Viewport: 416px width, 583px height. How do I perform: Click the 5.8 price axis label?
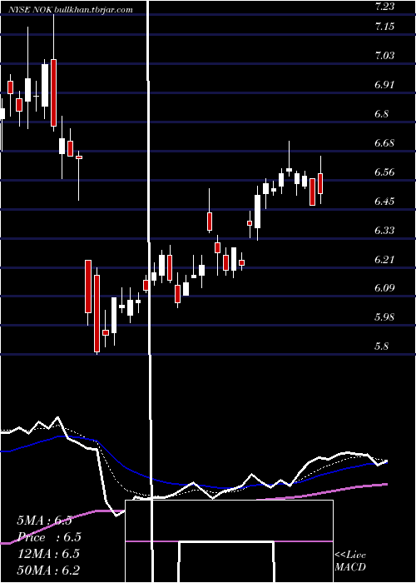[381, 346]
